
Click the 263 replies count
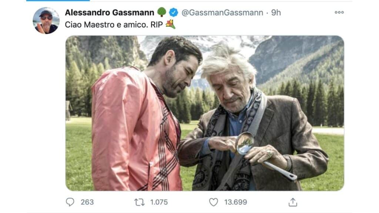pos(87,202)
